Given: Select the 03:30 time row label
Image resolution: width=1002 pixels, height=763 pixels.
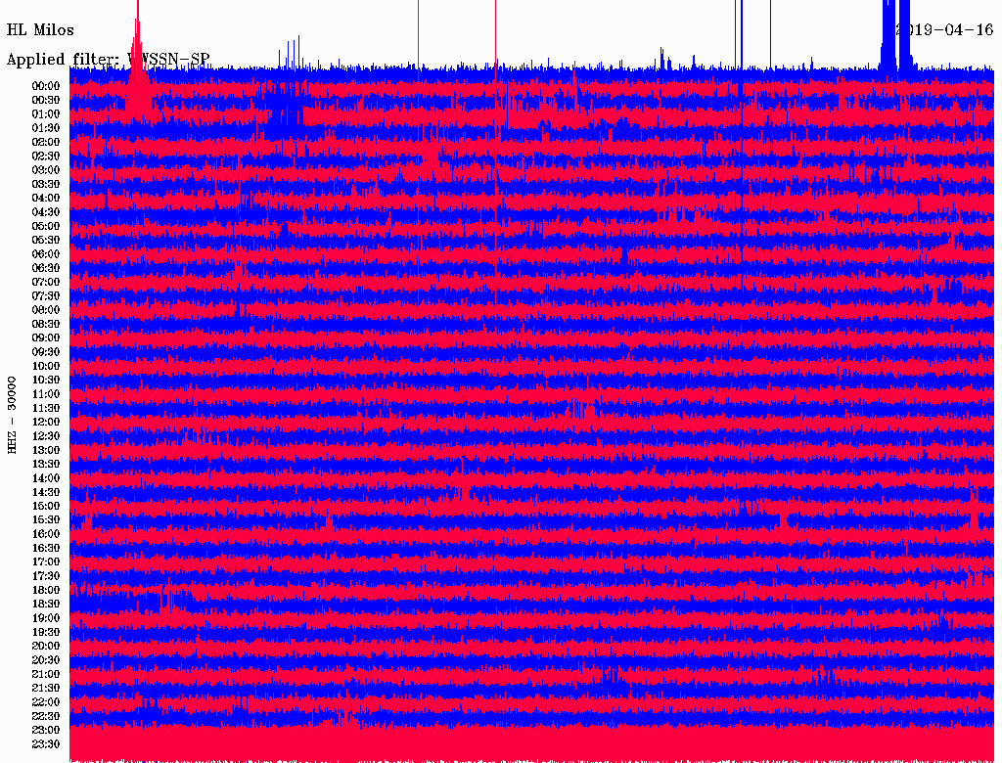Looking at the screenshot, I should 46,184.
